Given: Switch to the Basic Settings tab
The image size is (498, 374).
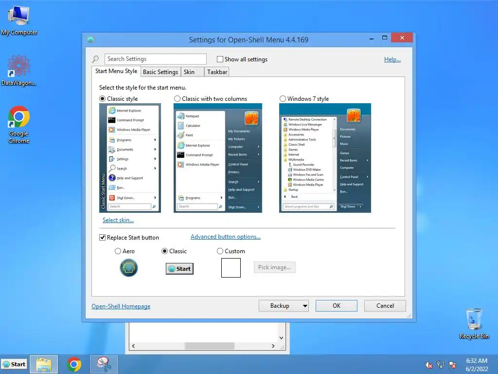Looking at the screenshot, I should 160,72.
